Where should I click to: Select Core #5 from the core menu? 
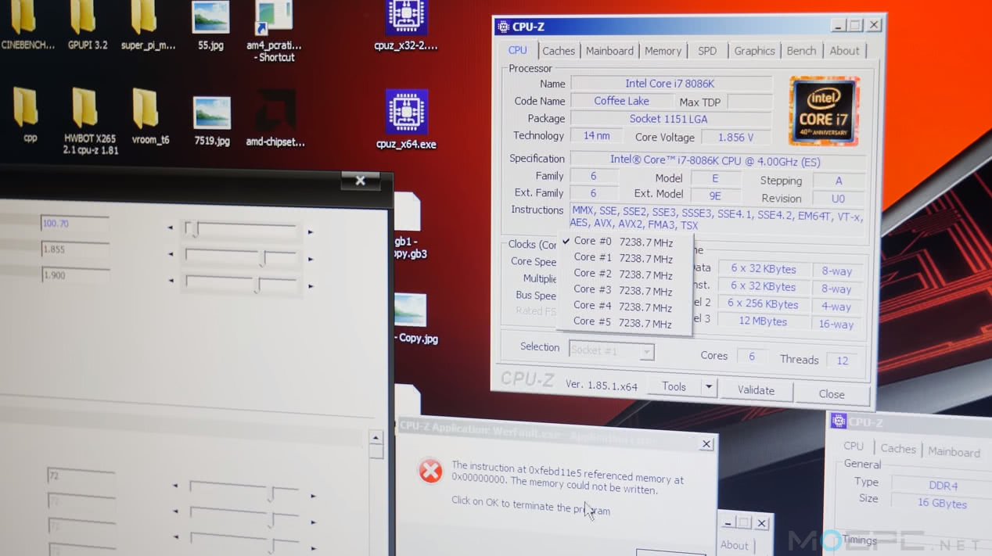coord(624,322)
